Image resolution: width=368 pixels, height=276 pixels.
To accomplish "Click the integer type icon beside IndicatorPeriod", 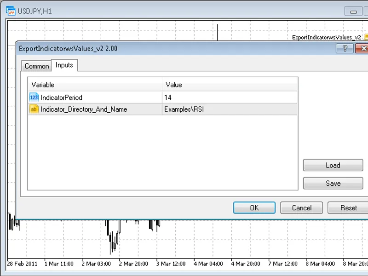I will tap(34, 97).
